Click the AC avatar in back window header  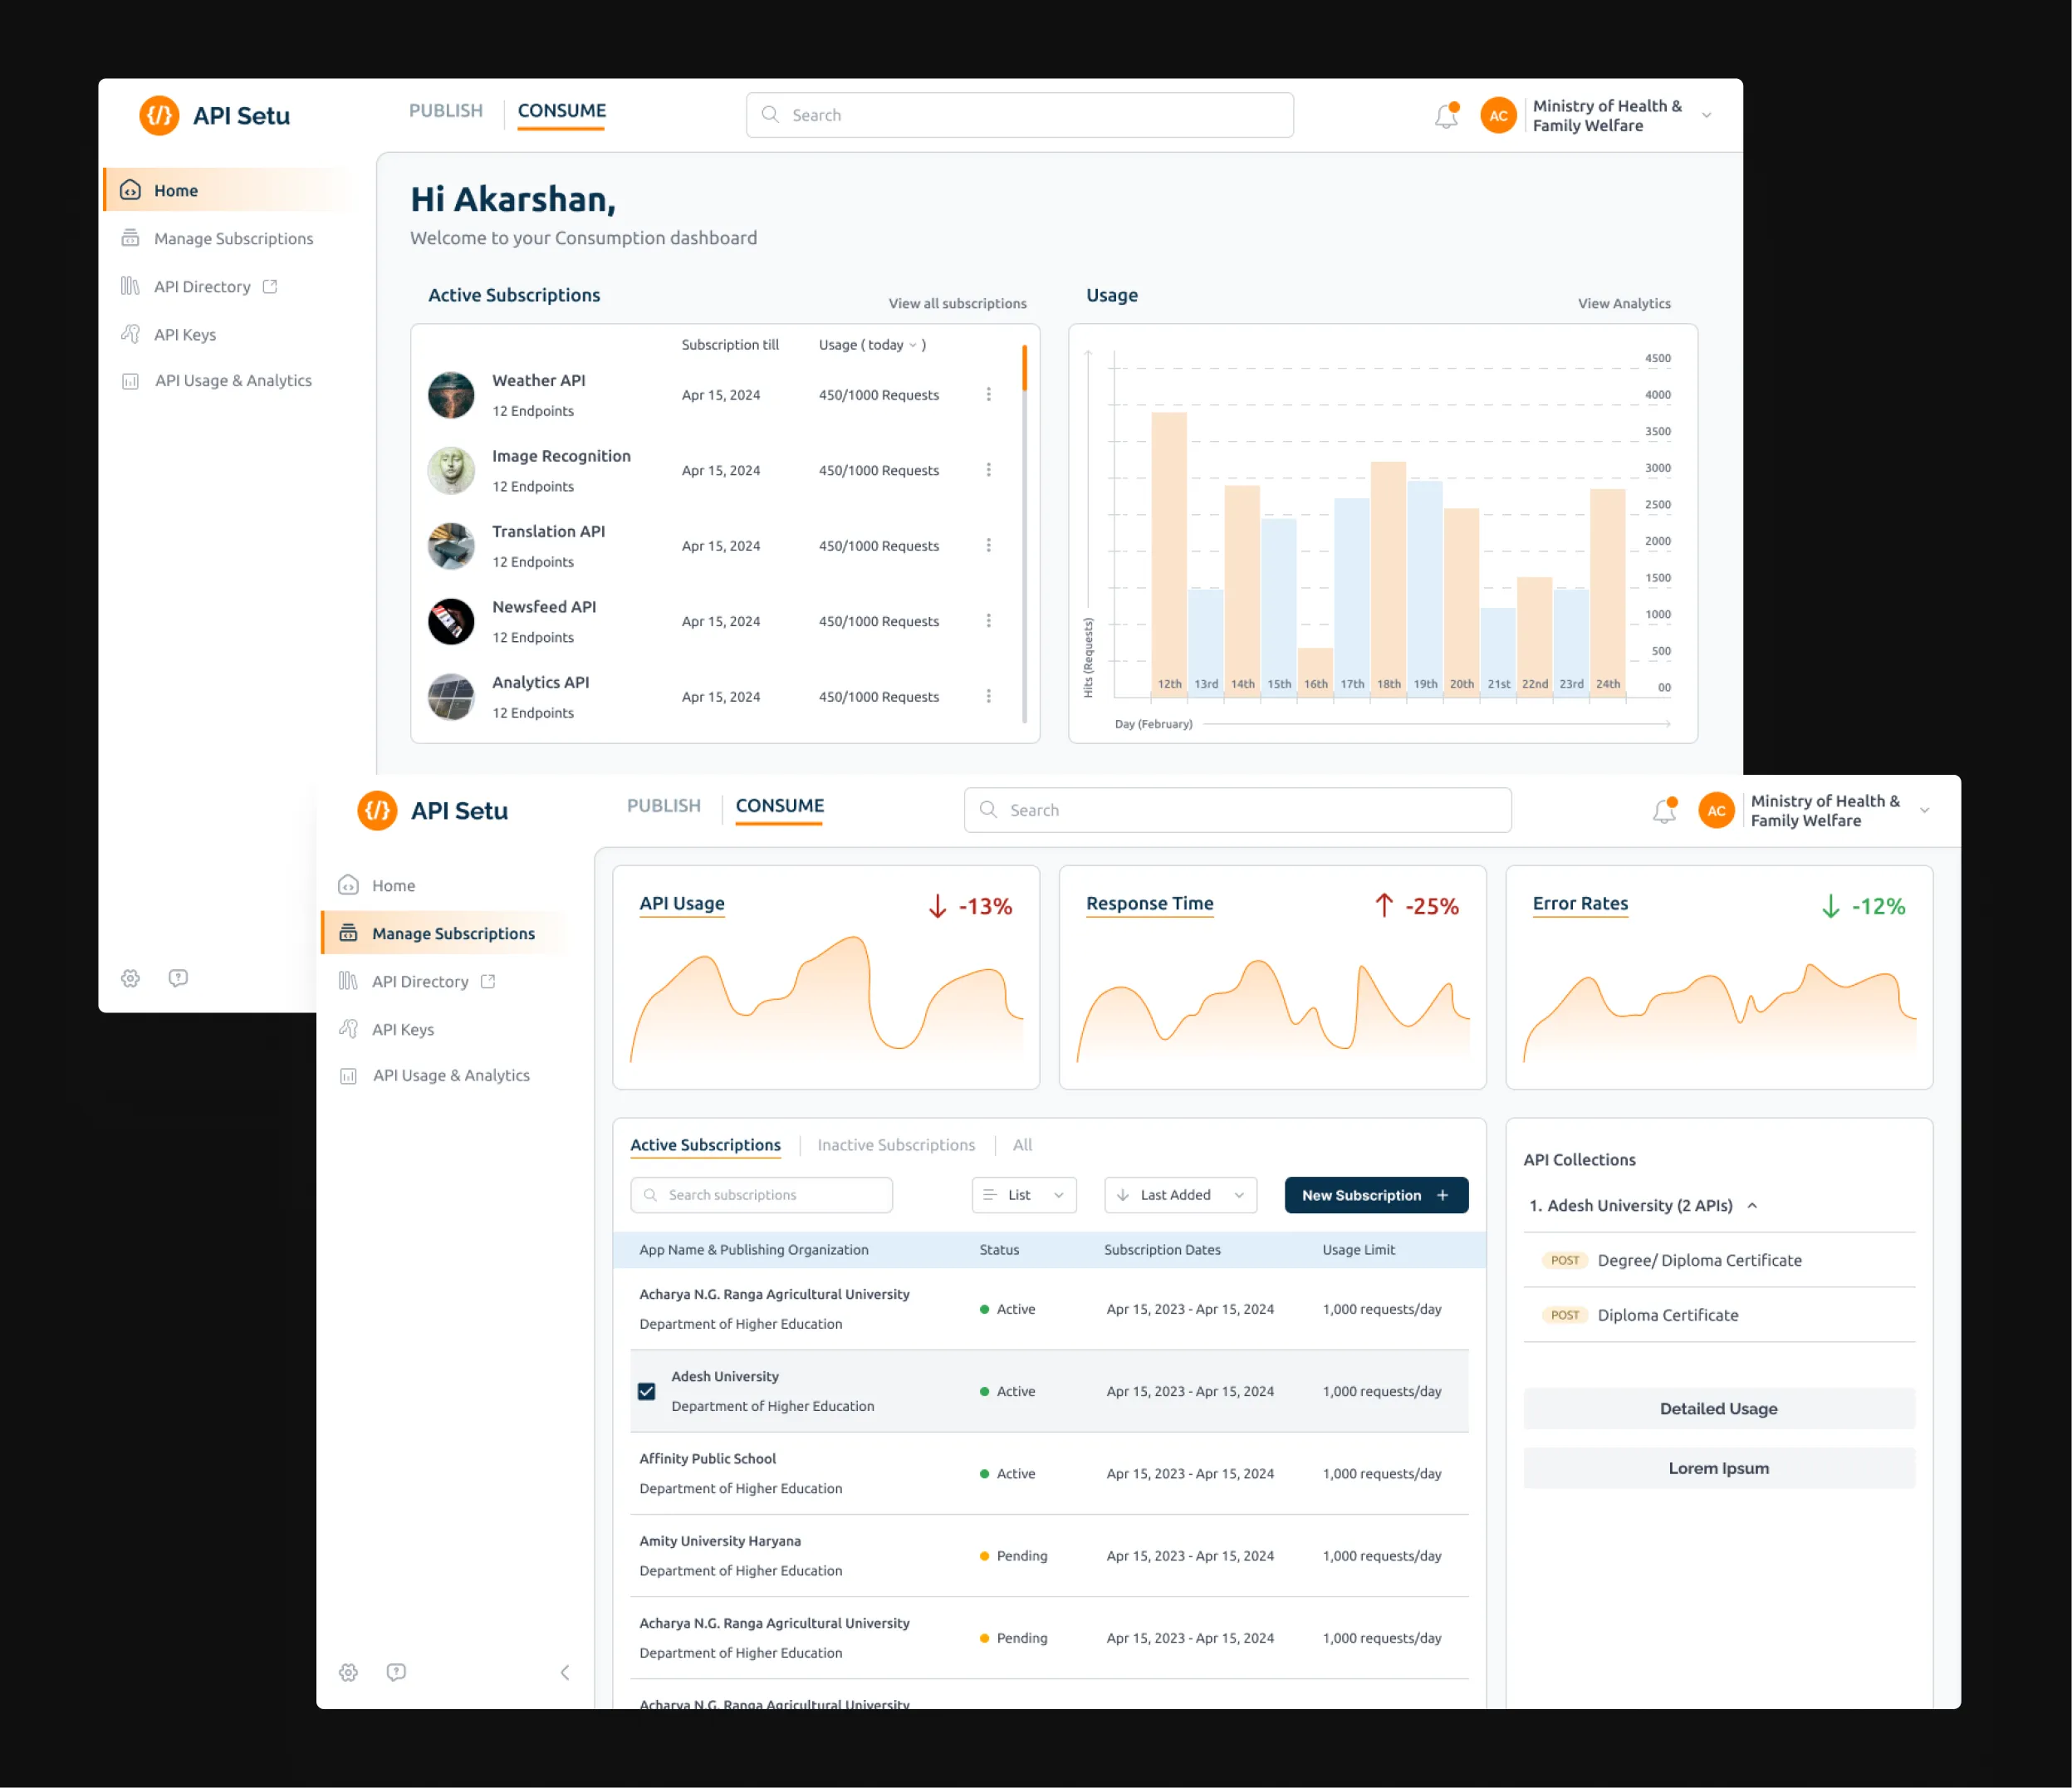pos(1498,116)
